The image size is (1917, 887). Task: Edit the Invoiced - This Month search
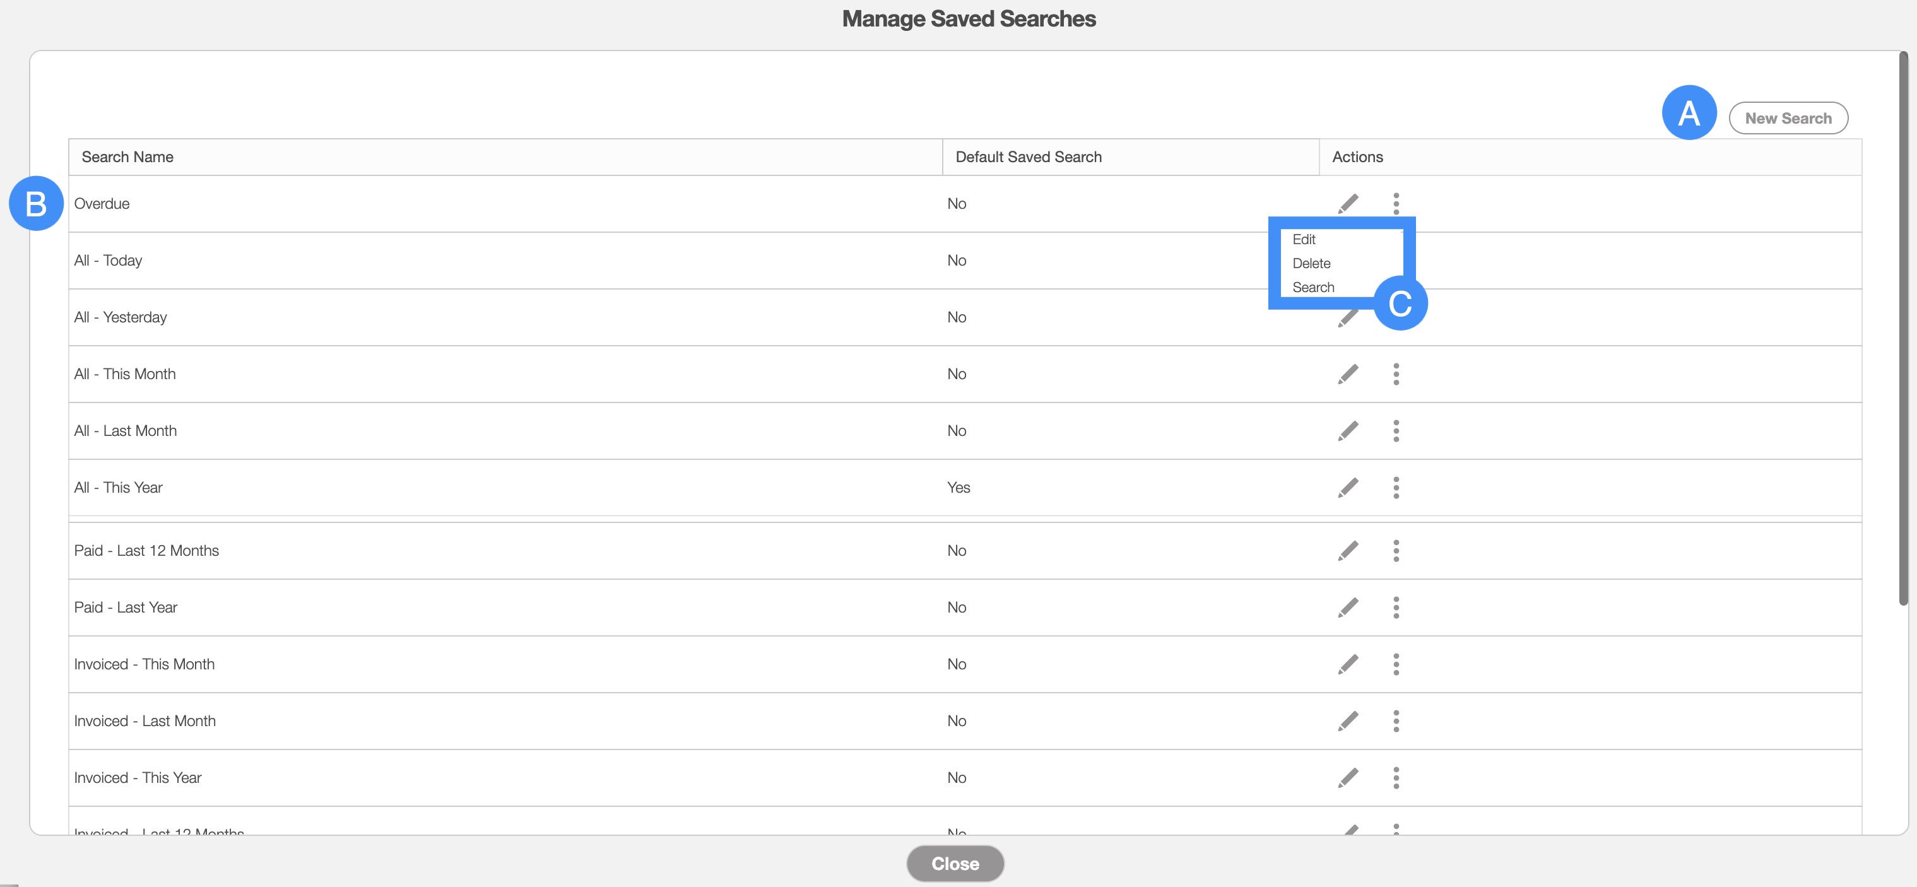coord(1348,664)
